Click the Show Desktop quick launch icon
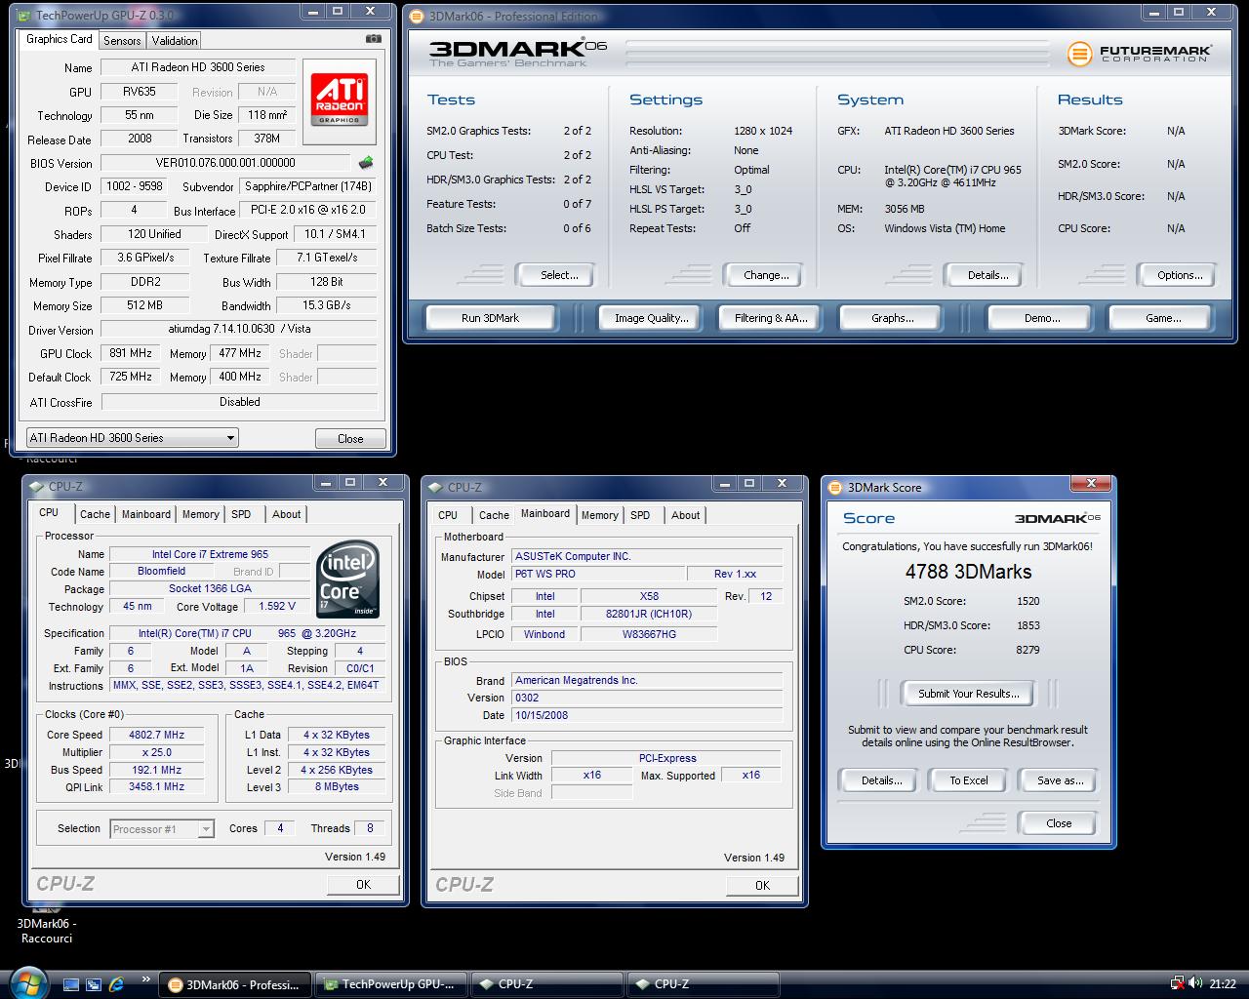Viewport: 1249px width, 999px height. click(x=71, y=984)
